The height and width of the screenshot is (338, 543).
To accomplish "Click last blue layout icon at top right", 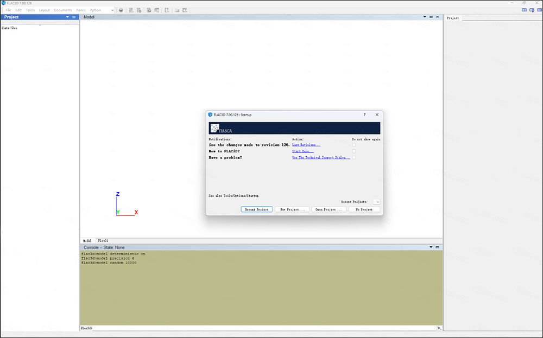I will (x=539, y=10).
